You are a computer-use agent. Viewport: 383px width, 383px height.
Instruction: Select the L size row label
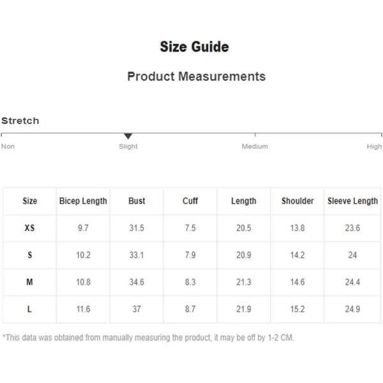coord(29,309)
